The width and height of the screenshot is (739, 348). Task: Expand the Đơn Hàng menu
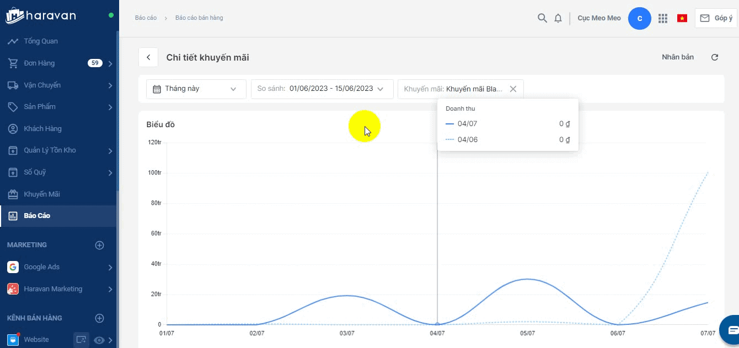tap(110, 63)
